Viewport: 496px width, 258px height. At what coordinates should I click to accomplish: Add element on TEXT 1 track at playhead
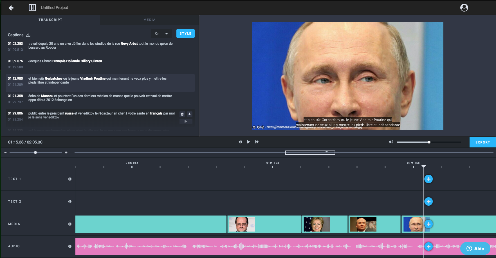coord(428,179)
